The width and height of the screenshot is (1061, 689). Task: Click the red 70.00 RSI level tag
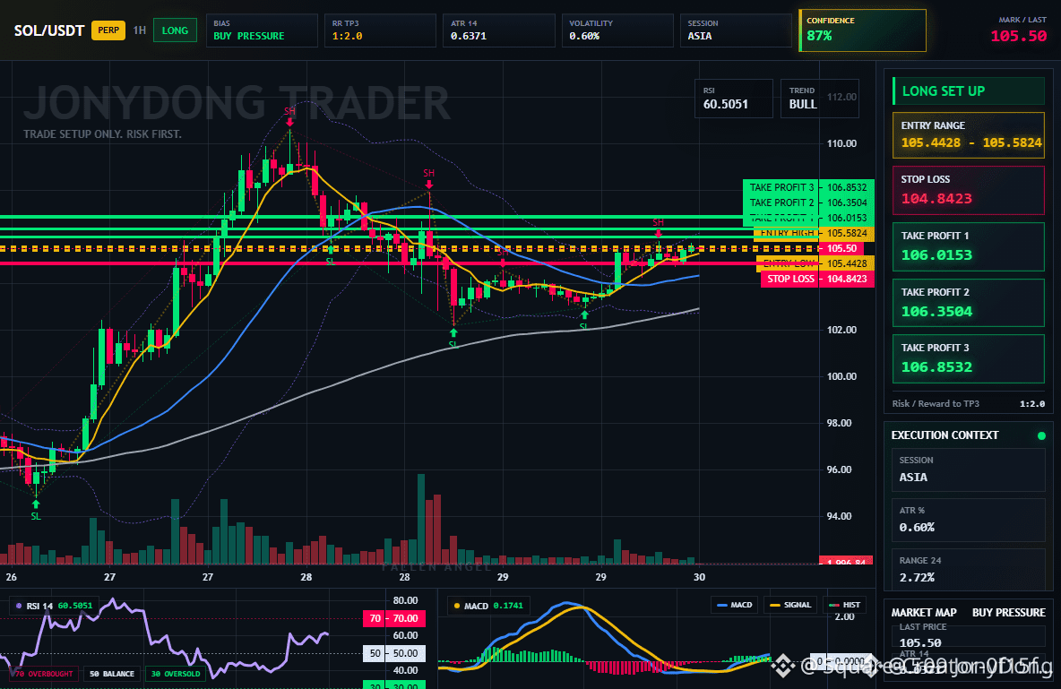point(394,618)
